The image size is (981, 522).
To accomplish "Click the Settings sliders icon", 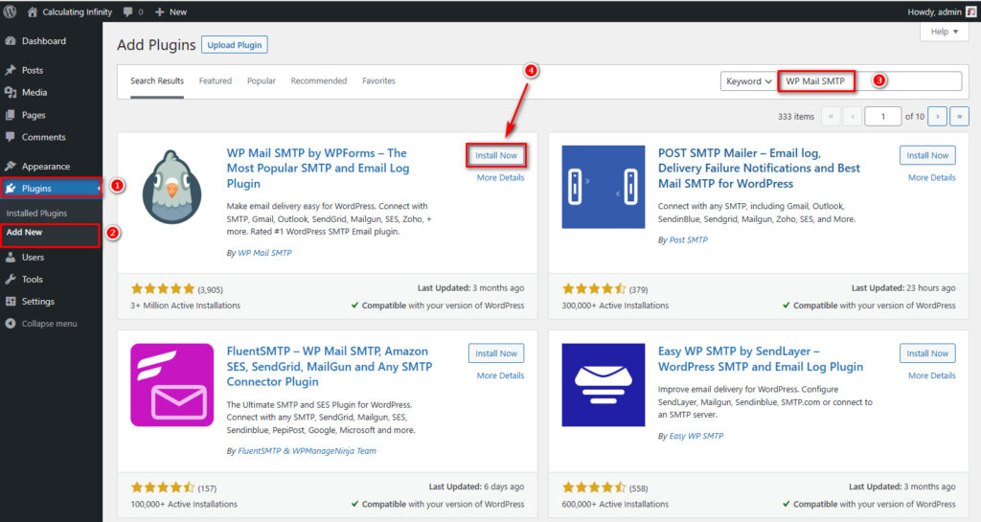I will click(10, 302).
